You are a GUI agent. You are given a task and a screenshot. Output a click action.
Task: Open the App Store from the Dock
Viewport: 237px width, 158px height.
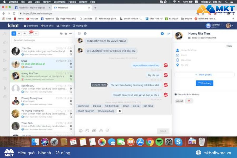point(140,142)
